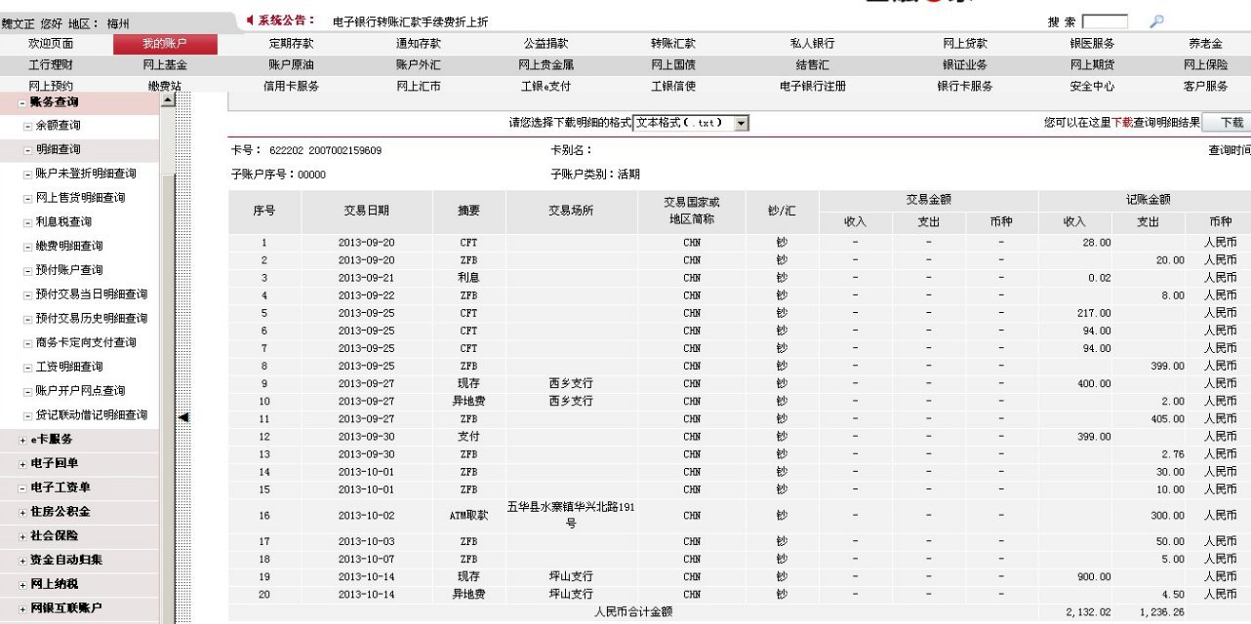Open the 网上国债 menu
Image resolution: width=1251 pixels, height=624 pixels.
tap(673, 65)
